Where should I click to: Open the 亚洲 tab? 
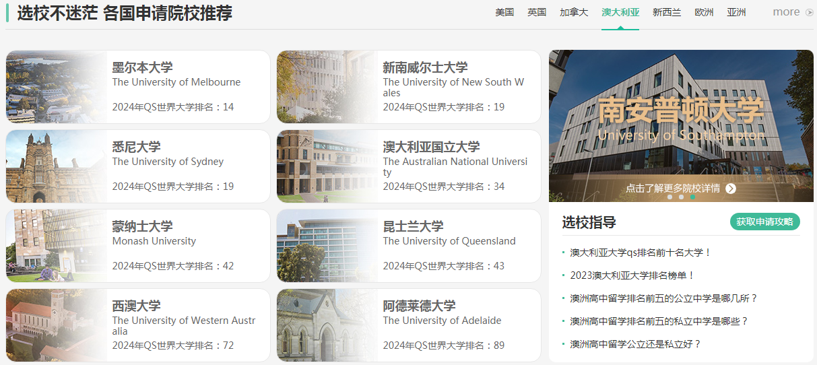point(736,12)
